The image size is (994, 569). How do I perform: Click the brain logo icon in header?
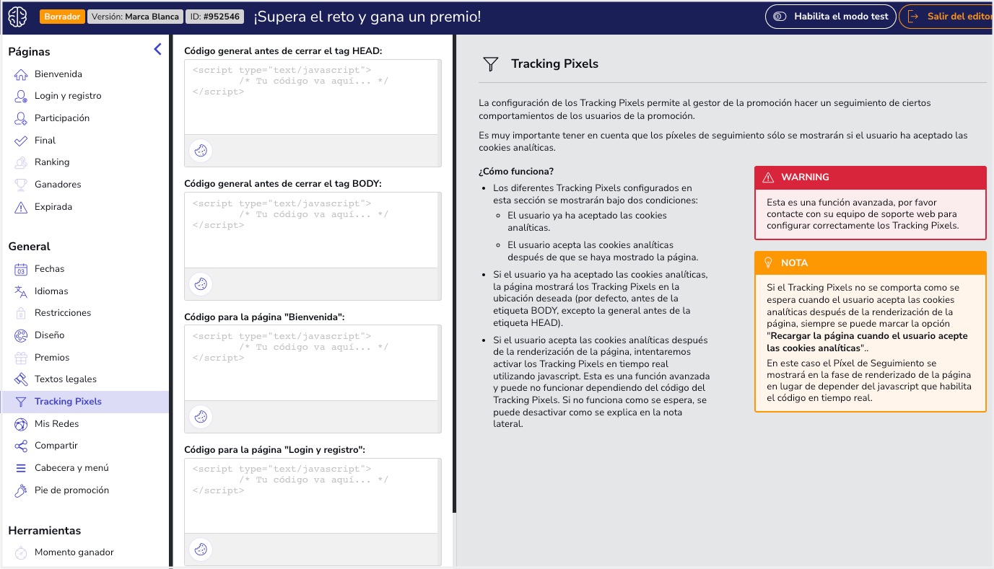pyautogui.click(x=18, y=17)
